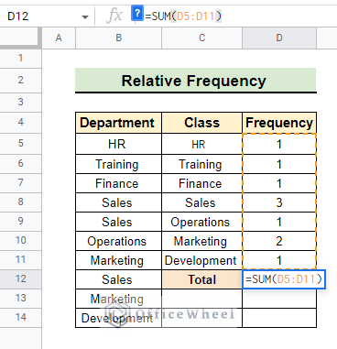Select Training cell in Department column
This screenshot has height=349, width=337.
click(118, 164)
